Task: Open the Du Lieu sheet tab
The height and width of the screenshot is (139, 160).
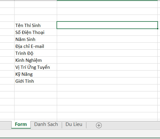Action: pyautogui.click(x=74, y=124)
